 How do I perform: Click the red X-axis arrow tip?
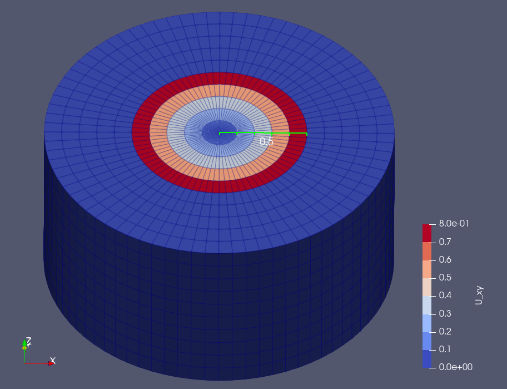(51, 363)
